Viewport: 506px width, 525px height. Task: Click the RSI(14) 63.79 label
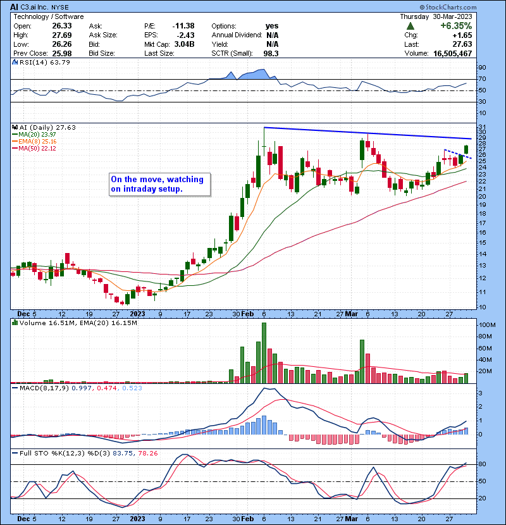[45, 62]
